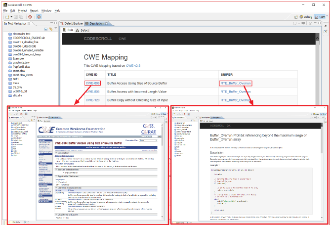Open the Help menu

pyautogui.click(x=57, y=10)
